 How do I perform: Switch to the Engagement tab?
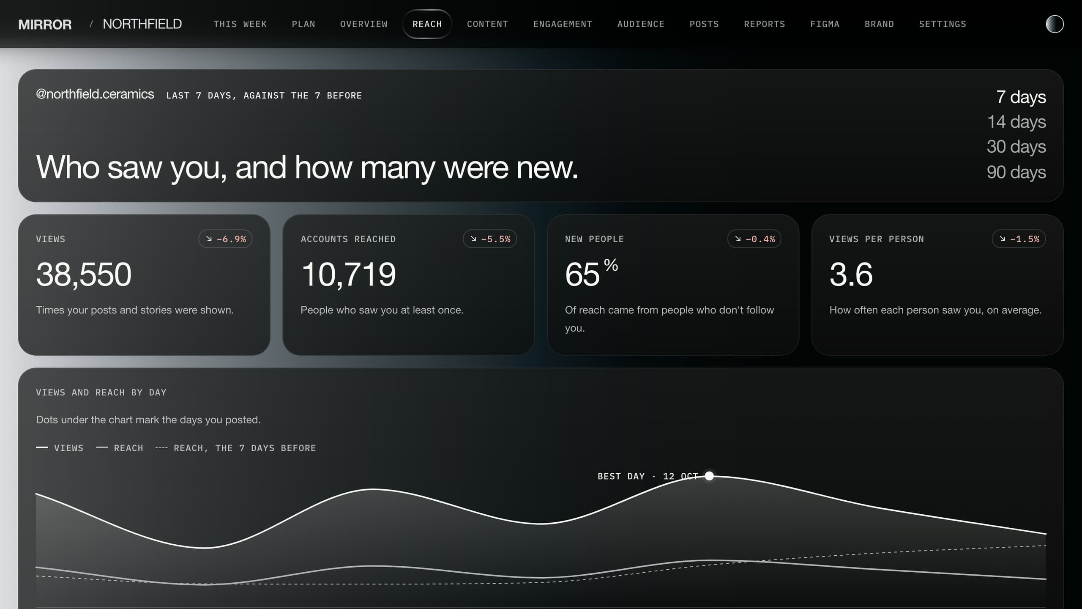(563, 24)
